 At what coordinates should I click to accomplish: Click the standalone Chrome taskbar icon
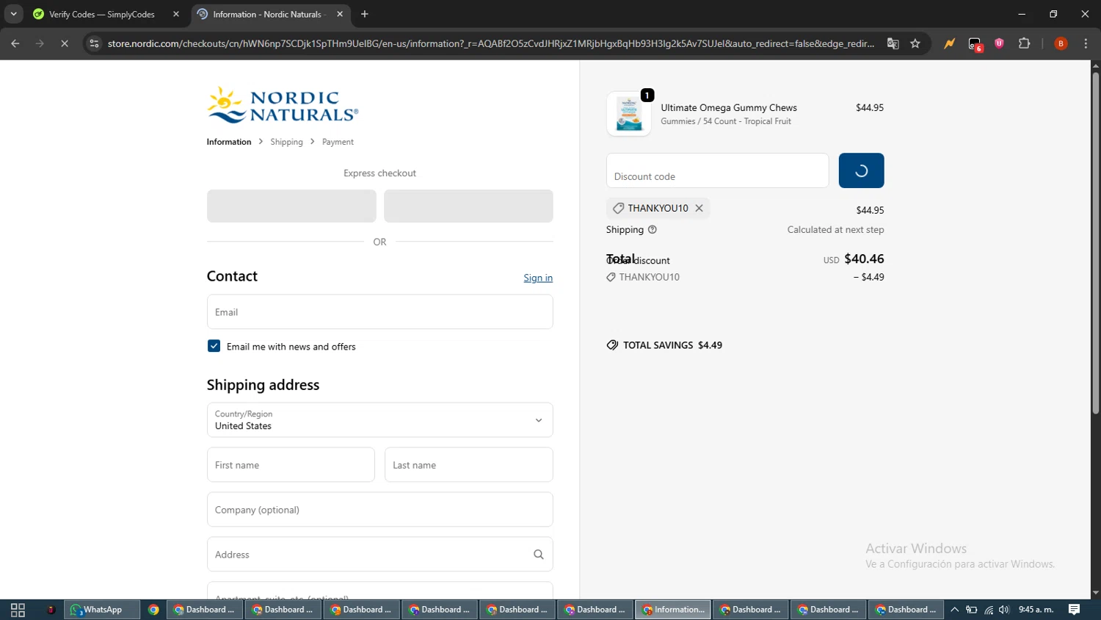153,610
